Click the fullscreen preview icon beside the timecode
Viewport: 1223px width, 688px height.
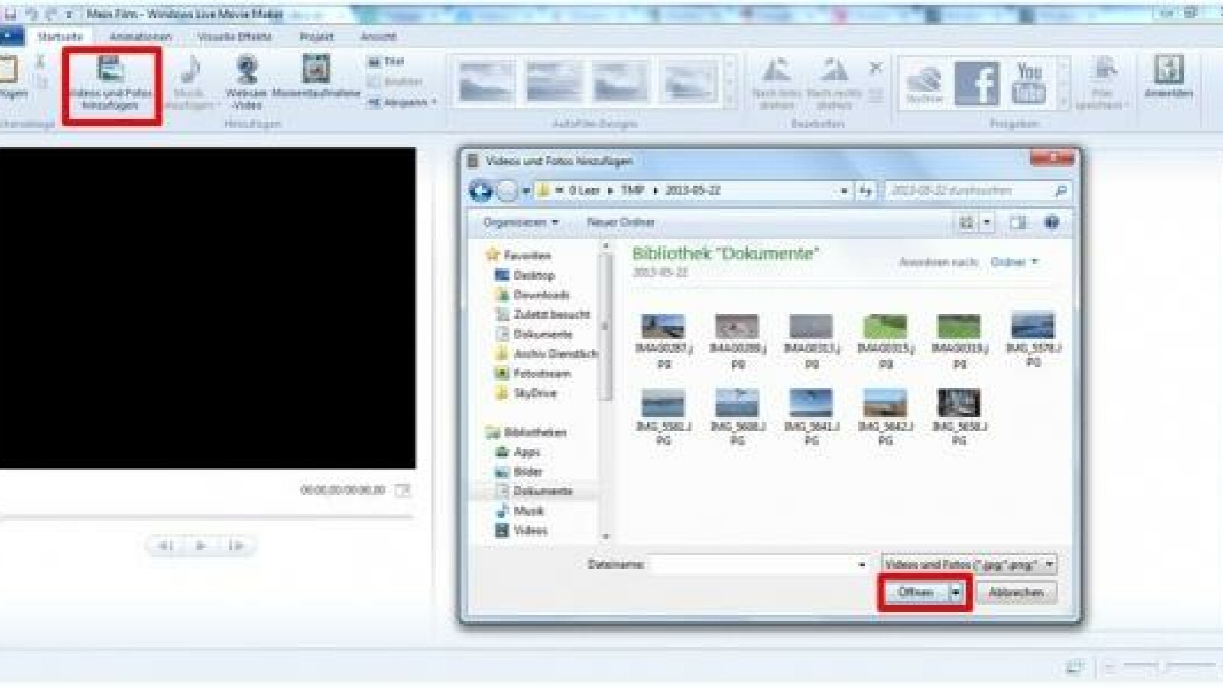click(403, 490)
